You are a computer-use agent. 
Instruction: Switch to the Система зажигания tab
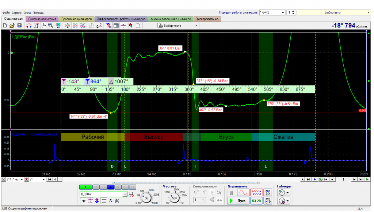[x=42, y=19]
